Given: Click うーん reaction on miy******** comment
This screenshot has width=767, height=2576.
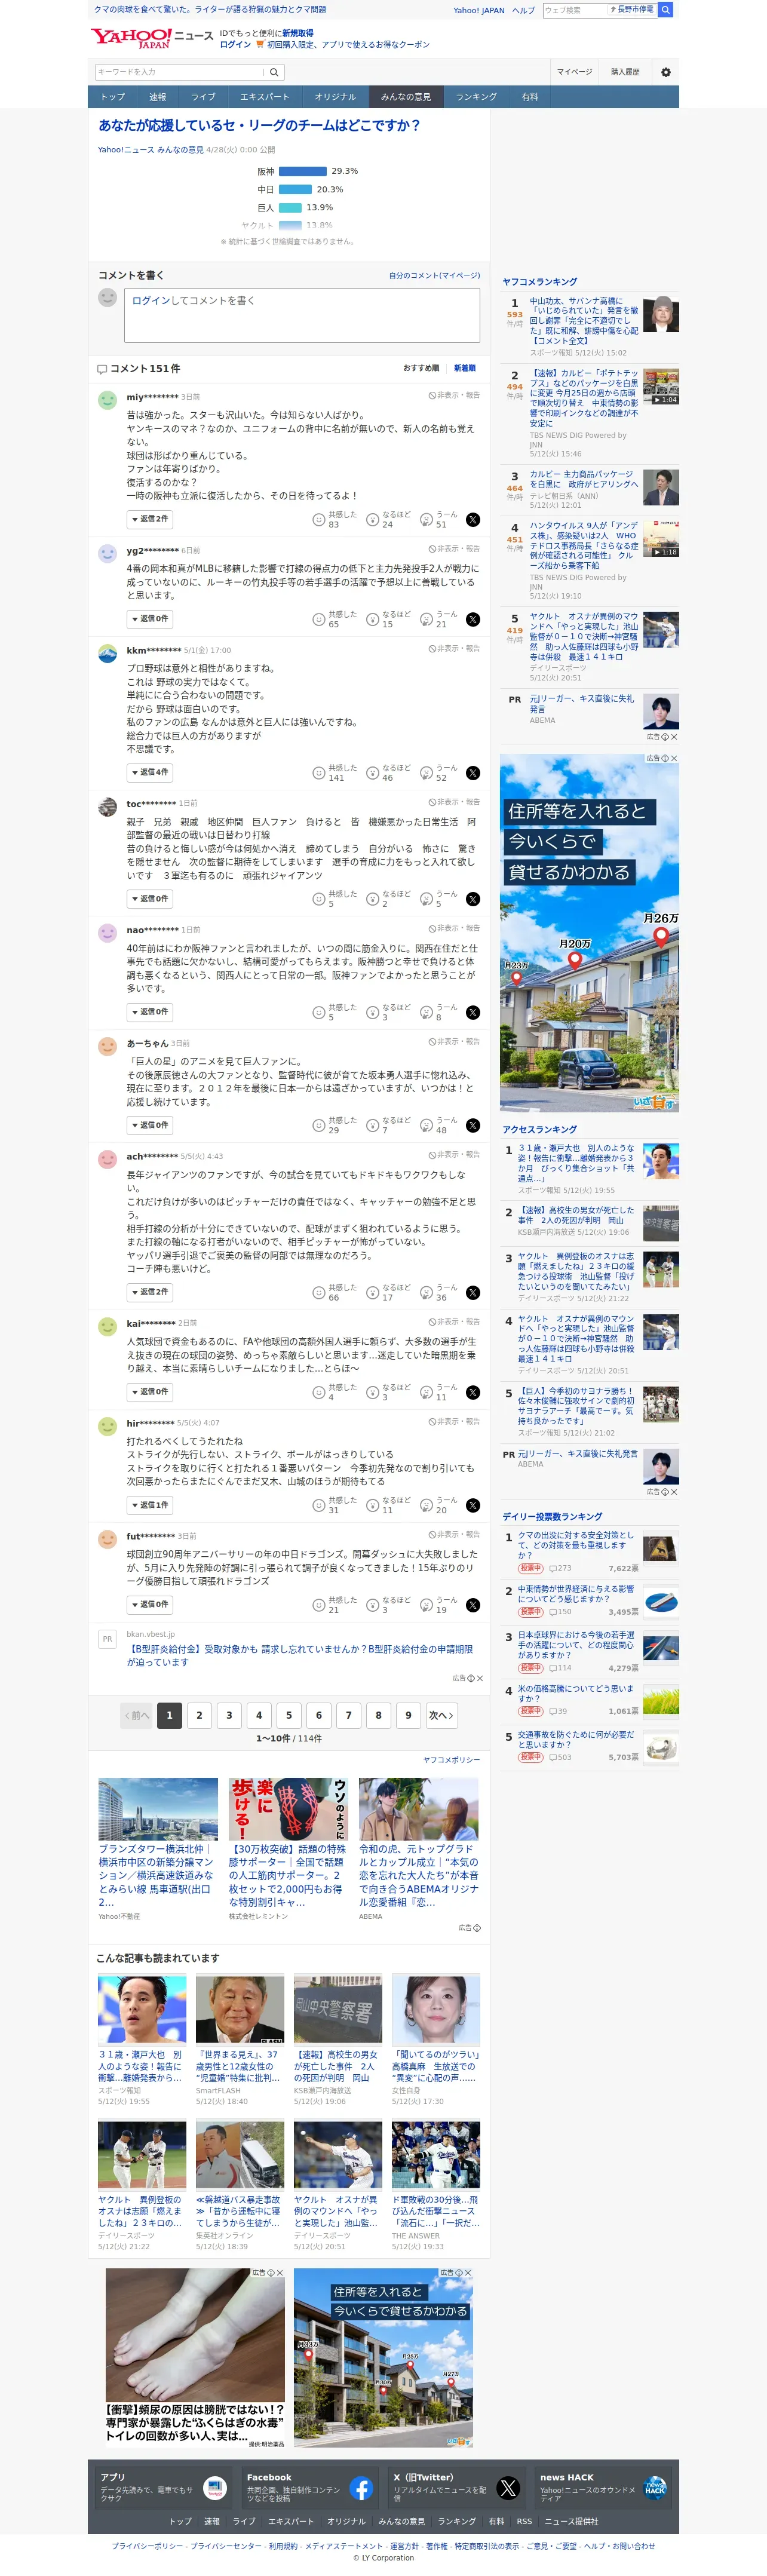Looking at the screenshot, I should [x=440, y=520].
